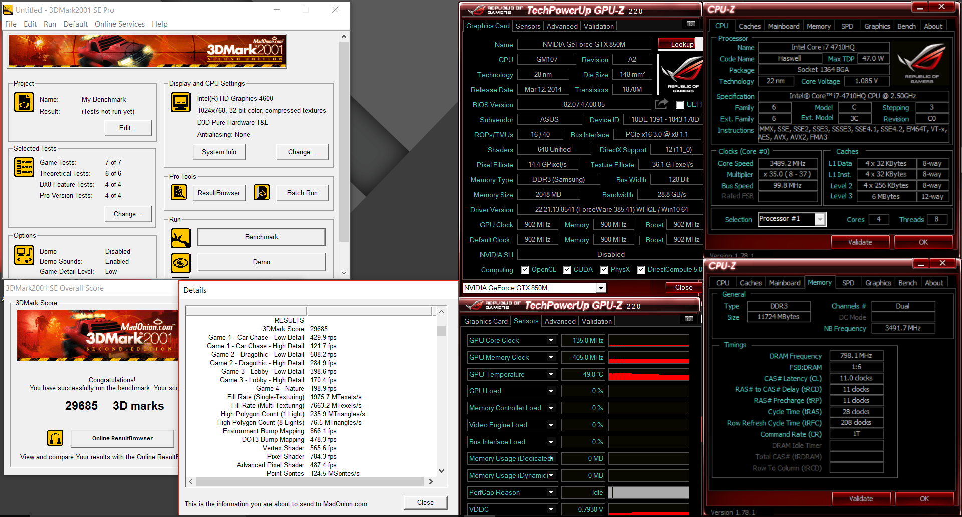The image size is (962, 517).
Task: Open the Processor #1 selection dropdown in CPU-Z
Action: (x=820, y=219)
